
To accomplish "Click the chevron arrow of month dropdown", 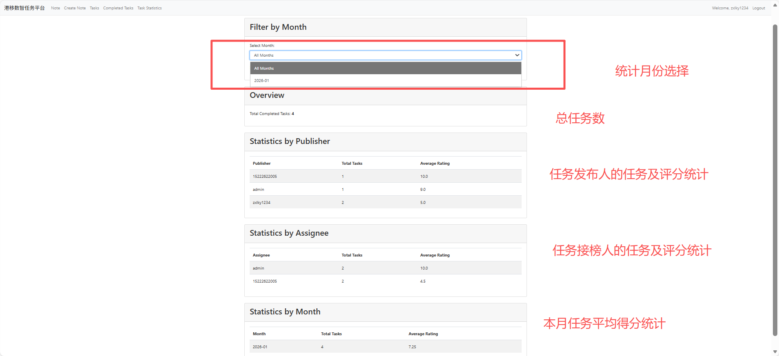I will [x=517, y=55].
